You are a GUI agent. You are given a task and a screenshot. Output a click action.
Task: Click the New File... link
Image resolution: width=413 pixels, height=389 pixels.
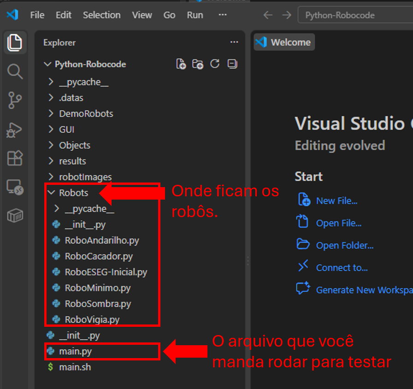(336, 201)
